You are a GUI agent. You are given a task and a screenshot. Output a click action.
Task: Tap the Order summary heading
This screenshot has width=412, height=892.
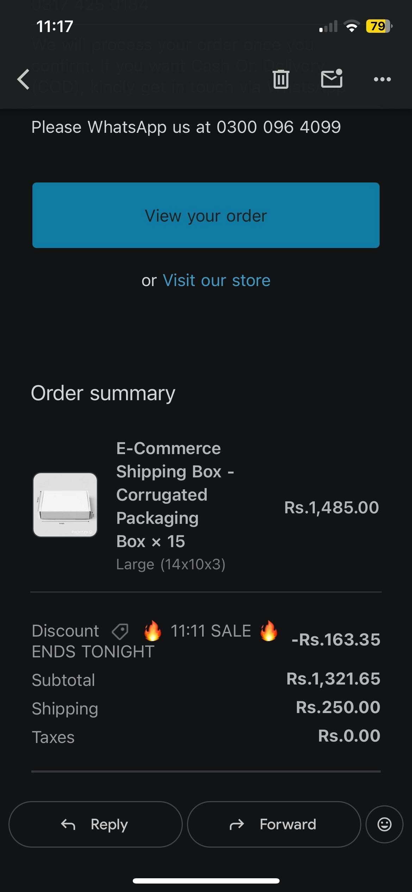pos(103,393)
